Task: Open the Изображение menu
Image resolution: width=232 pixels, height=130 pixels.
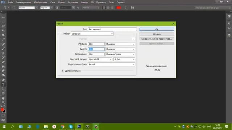Action: pos(41,3)
